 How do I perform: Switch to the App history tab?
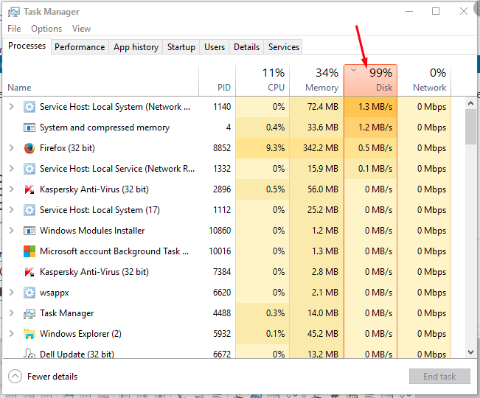[136, 47]
